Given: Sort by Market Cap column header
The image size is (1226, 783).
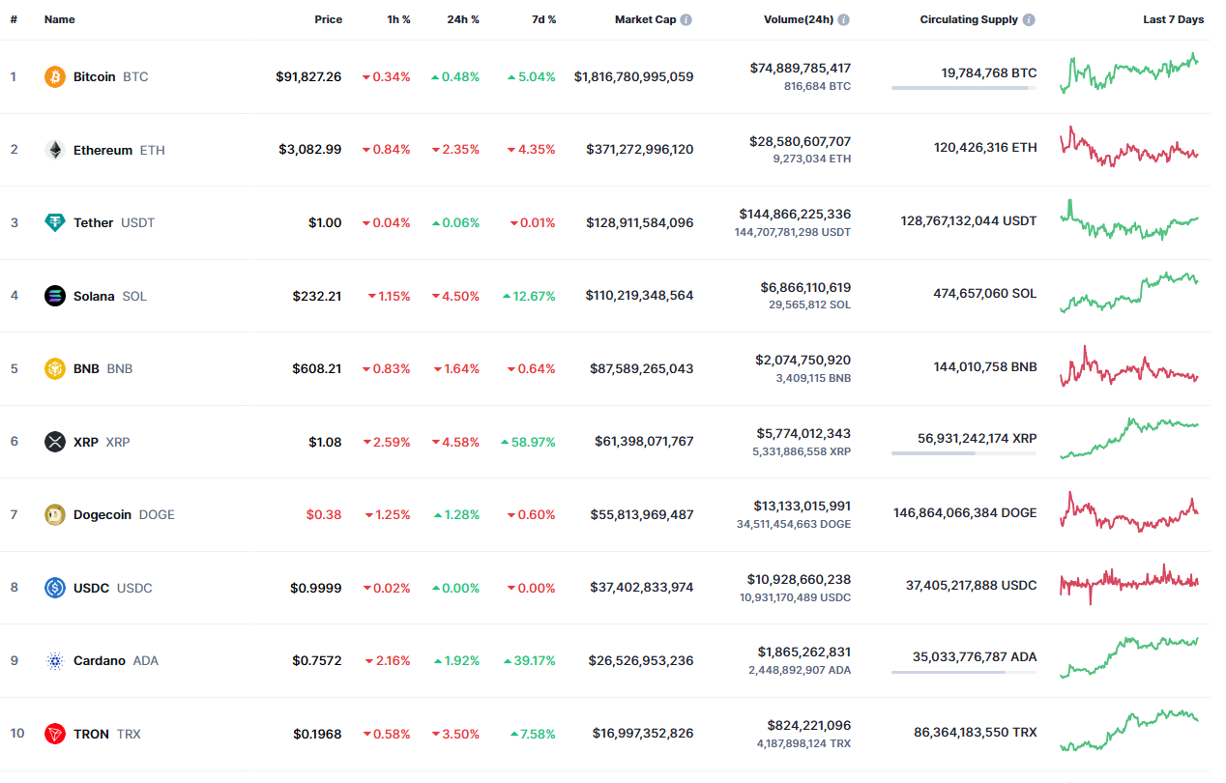Looking at the screenshot, I should pos(645,19).
